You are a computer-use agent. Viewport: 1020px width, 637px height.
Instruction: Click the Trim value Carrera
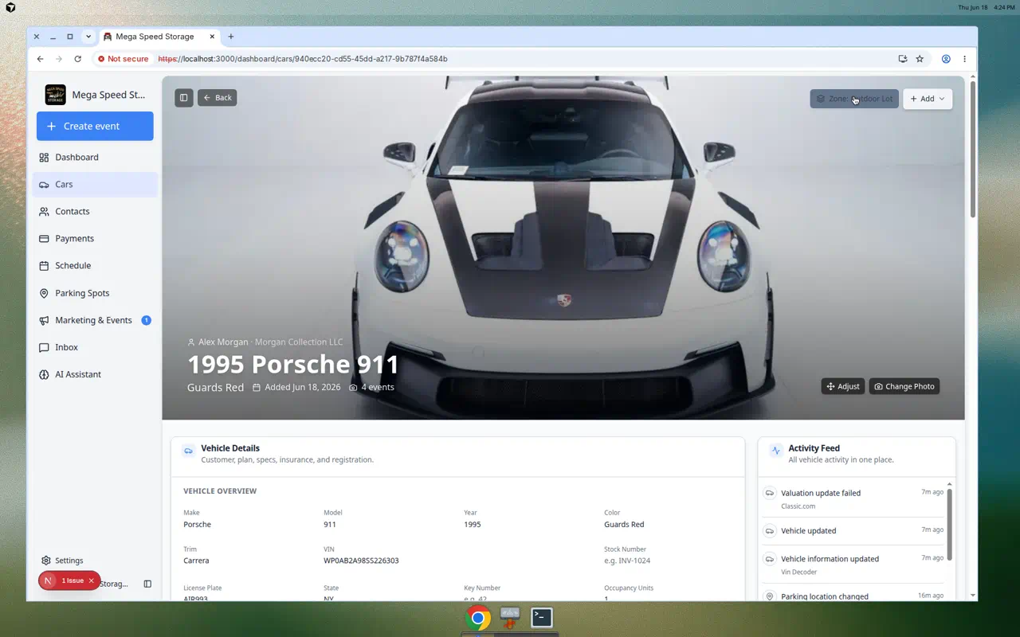[x=196, y=561]
